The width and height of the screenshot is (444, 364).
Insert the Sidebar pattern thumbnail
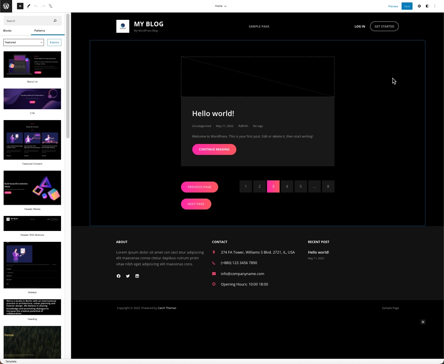coord(32,265)
